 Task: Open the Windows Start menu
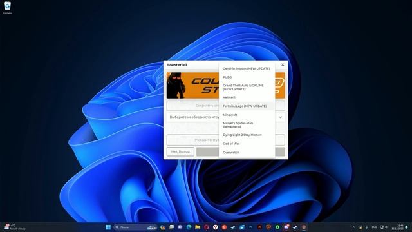(108, 227)
